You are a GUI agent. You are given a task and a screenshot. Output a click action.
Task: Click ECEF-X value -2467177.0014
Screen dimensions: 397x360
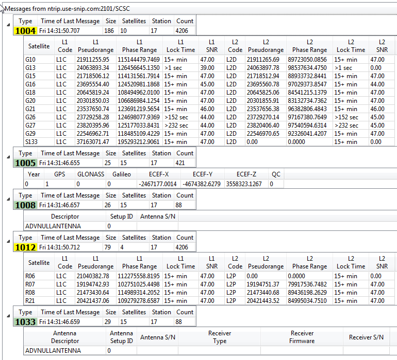click(x=158, y=184)
